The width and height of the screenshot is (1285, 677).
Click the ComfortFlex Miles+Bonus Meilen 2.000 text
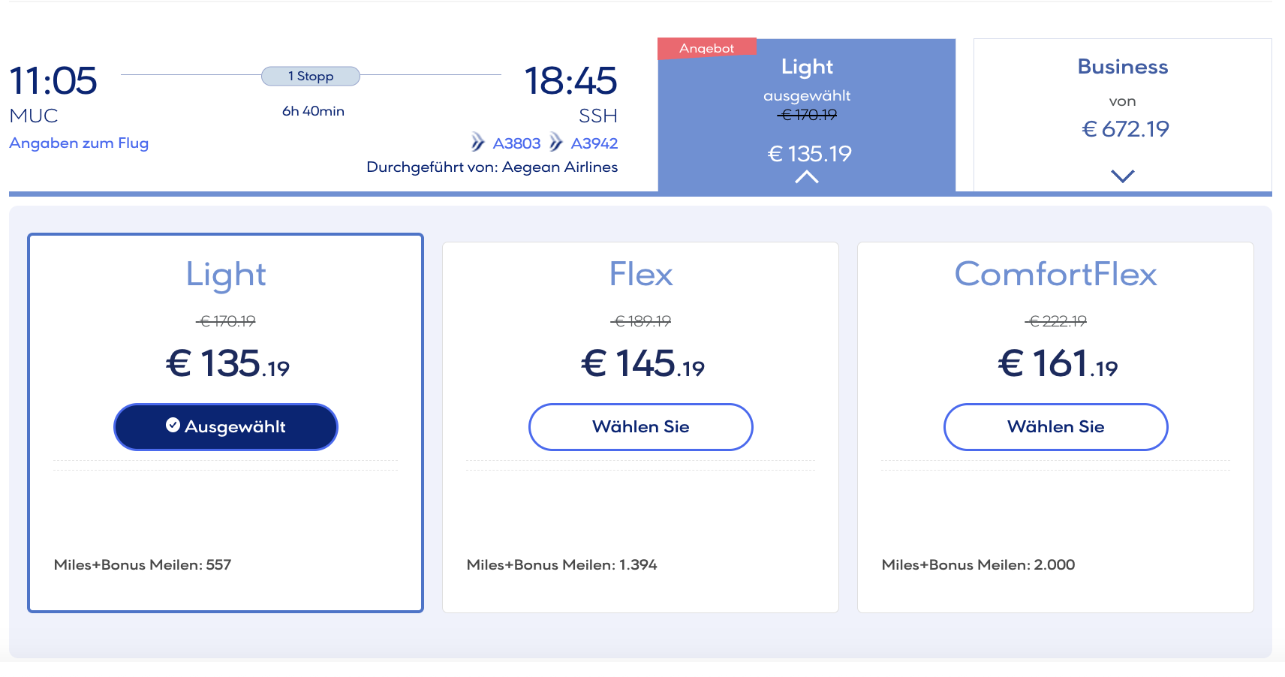pyautogui.click(x=978, y=565)
